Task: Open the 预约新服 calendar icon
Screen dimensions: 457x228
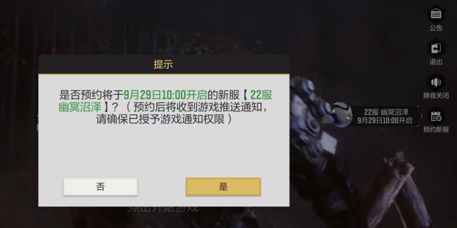Action: point(436,116)
